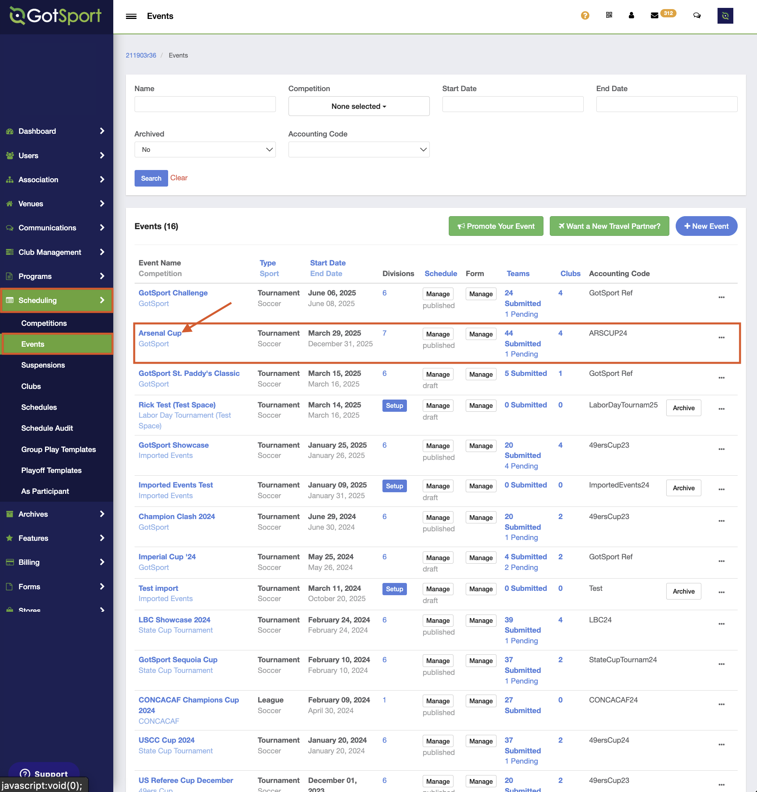Expand the Forms sidebar section
The image size is (757, 792).
click(56, 587)
